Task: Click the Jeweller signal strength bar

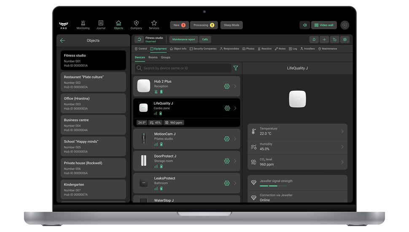Action: pos(273,186)
